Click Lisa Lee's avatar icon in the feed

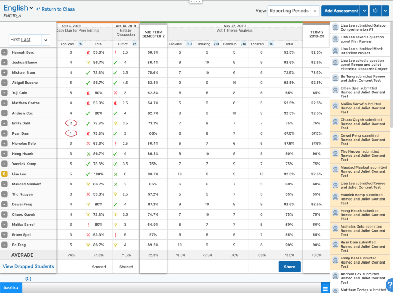coord(336,27)
